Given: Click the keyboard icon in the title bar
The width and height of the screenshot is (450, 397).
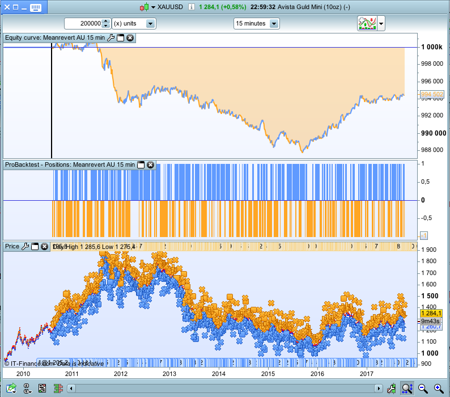Looking at the screenshot, I should click(35, 7).
